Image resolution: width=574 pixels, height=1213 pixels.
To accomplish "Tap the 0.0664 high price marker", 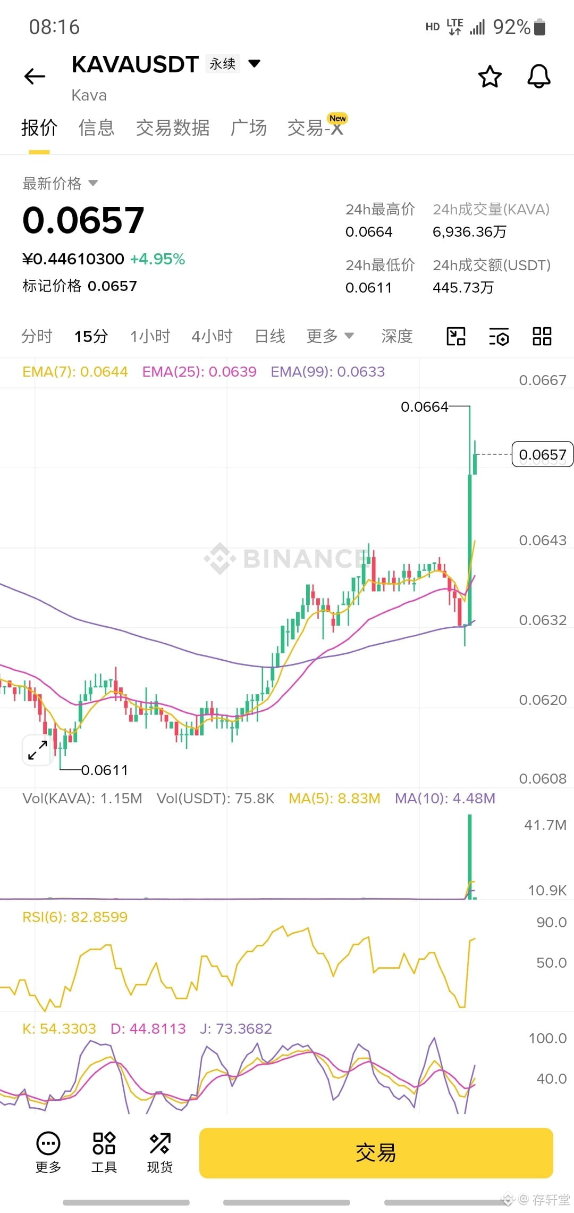I will click(424, 407).
